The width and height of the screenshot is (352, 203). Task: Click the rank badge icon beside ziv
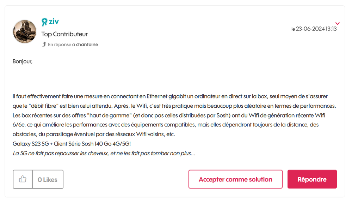tap(44, 22)
